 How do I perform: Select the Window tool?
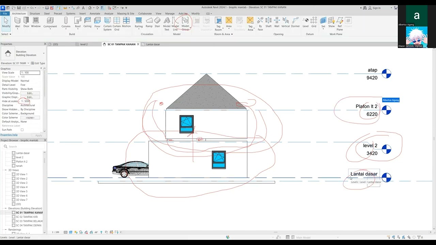pos(36,22)
